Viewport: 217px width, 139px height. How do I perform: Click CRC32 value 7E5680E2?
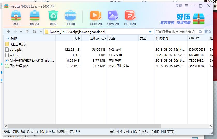[x=196, y=61]
